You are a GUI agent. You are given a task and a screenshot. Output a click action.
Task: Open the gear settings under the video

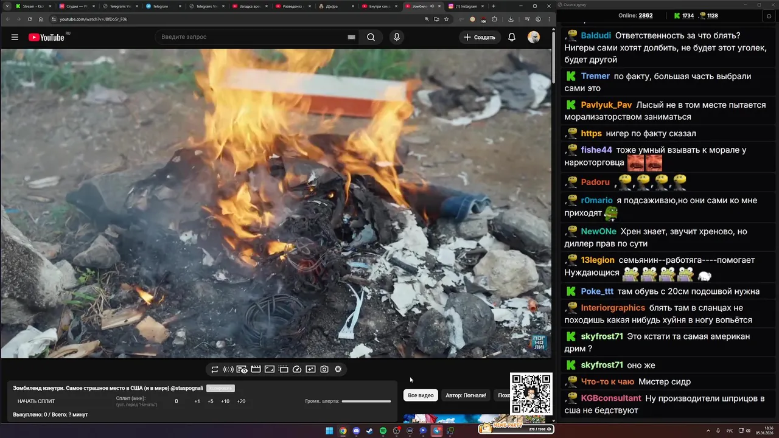click(x=338, y=369)
